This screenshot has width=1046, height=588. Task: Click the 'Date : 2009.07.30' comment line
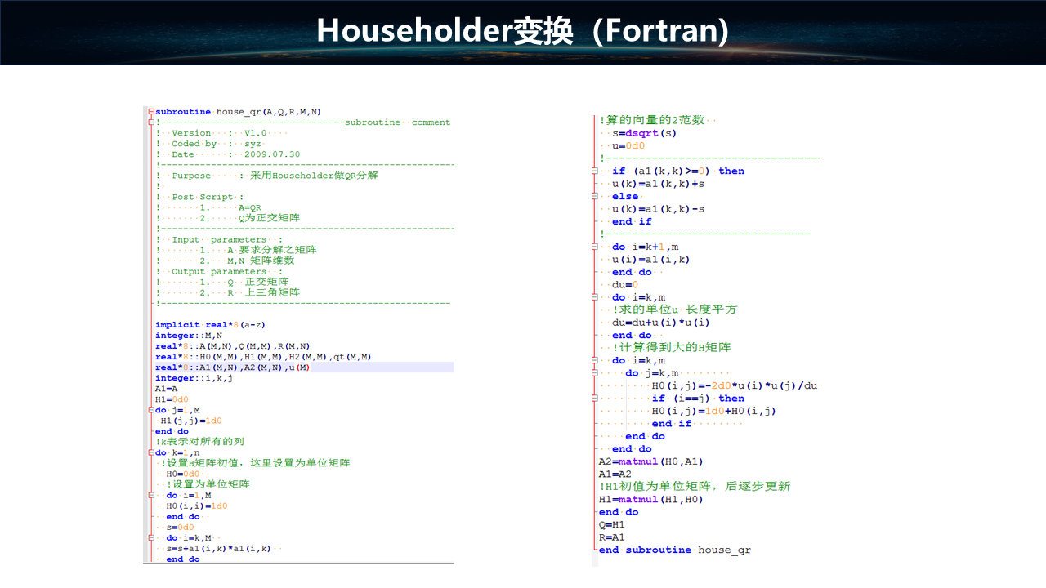coord(235,154)
